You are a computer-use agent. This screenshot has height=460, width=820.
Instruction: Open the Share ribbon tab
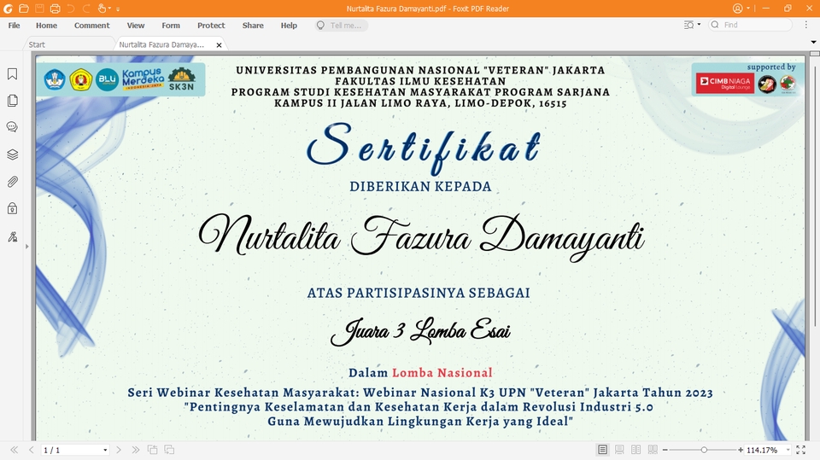(253, 25)
